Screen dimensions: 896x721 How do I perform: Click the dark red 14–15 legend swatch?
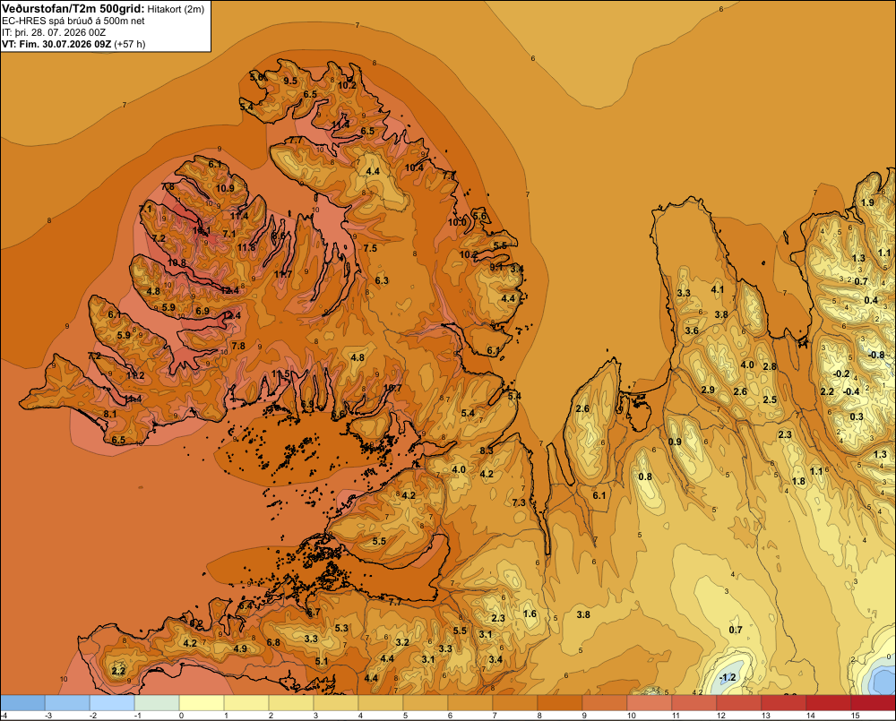(x=828, y=703)
